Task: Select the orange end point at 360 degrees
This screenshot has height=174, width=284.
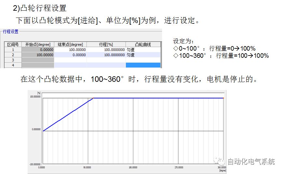Action: pyautogui.click(x=223, y=98)
